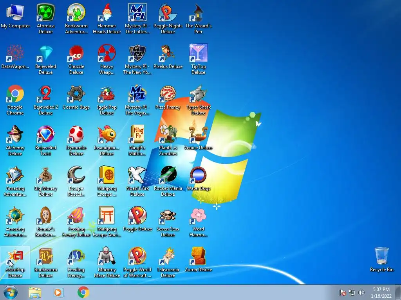Click Mystery PI - The Vegas icon
Screen dimensions: 401x300
[137, 93]
